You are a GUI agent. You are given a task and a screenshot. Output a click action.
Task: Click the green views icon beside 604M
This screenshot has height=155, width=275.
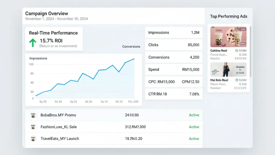click(237, 51)
